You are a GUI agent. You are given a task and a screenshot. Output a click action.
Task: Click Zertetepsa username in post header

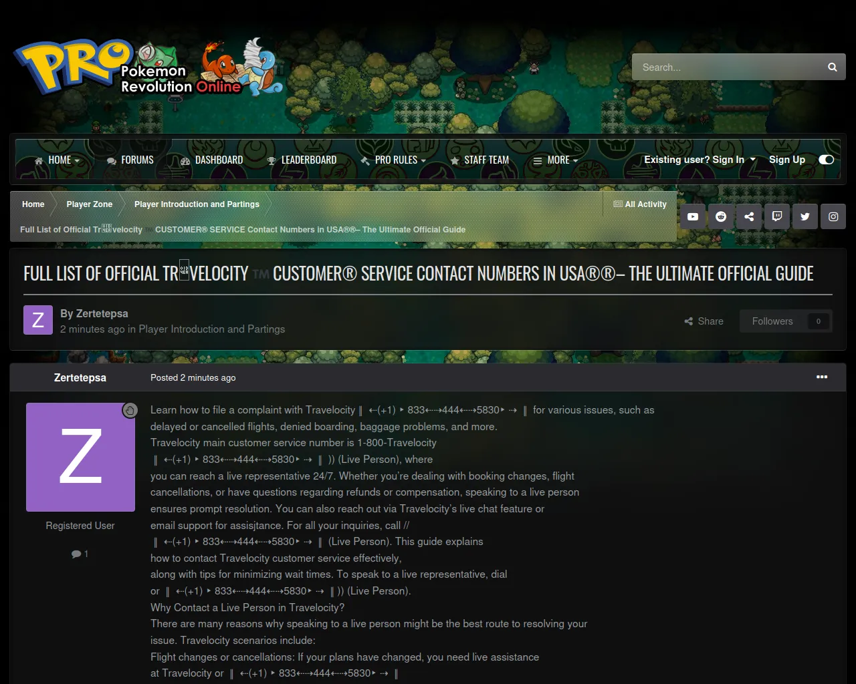[80, 377]
